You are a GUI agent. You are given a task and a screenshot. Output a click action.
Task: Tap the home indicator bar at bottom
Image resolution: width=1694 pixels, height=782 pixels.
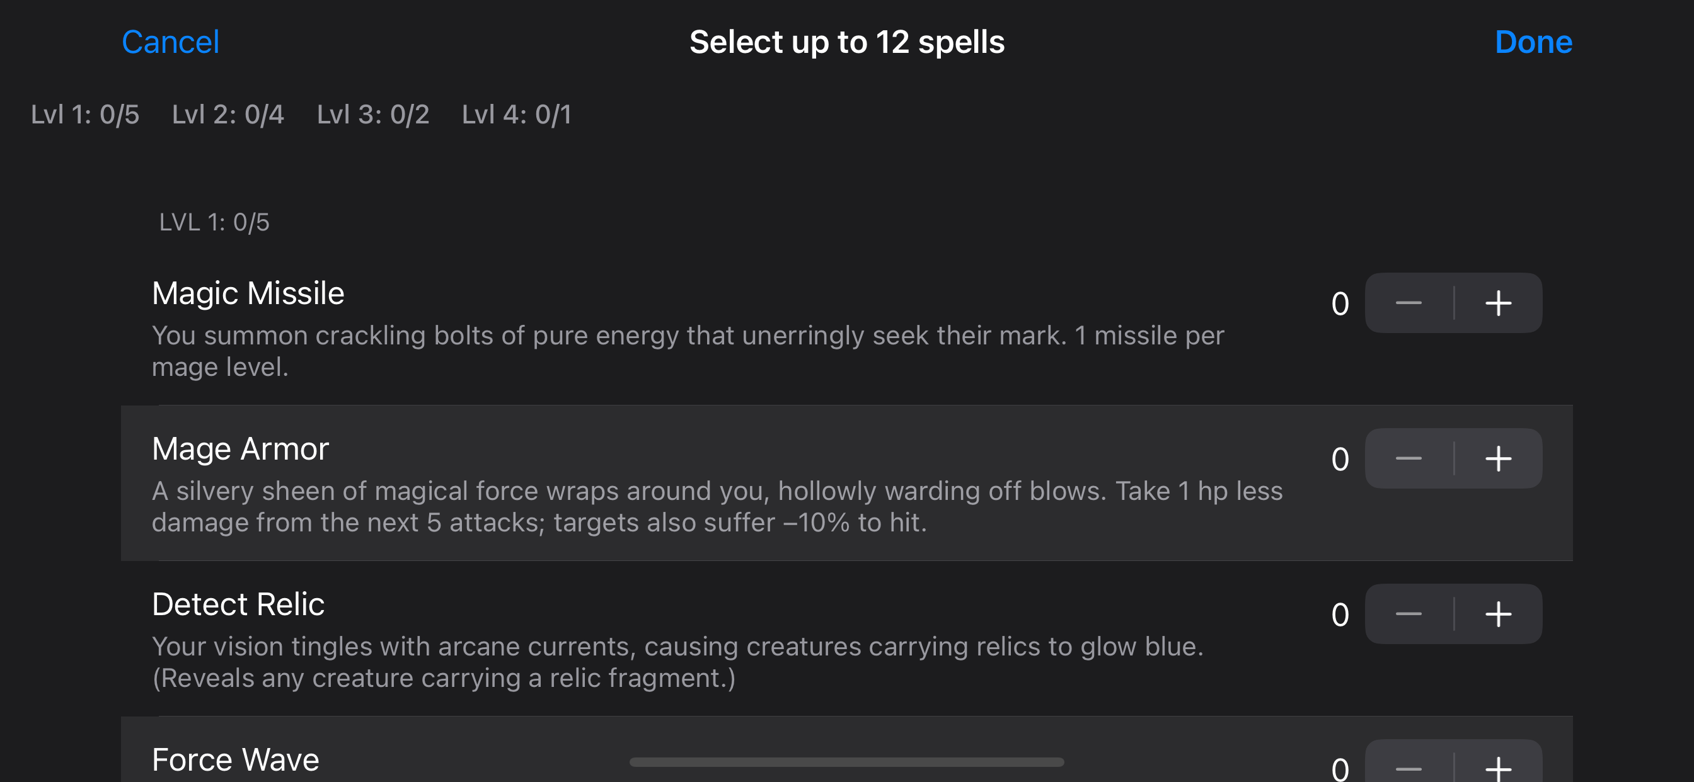click(x=846, y=762)
